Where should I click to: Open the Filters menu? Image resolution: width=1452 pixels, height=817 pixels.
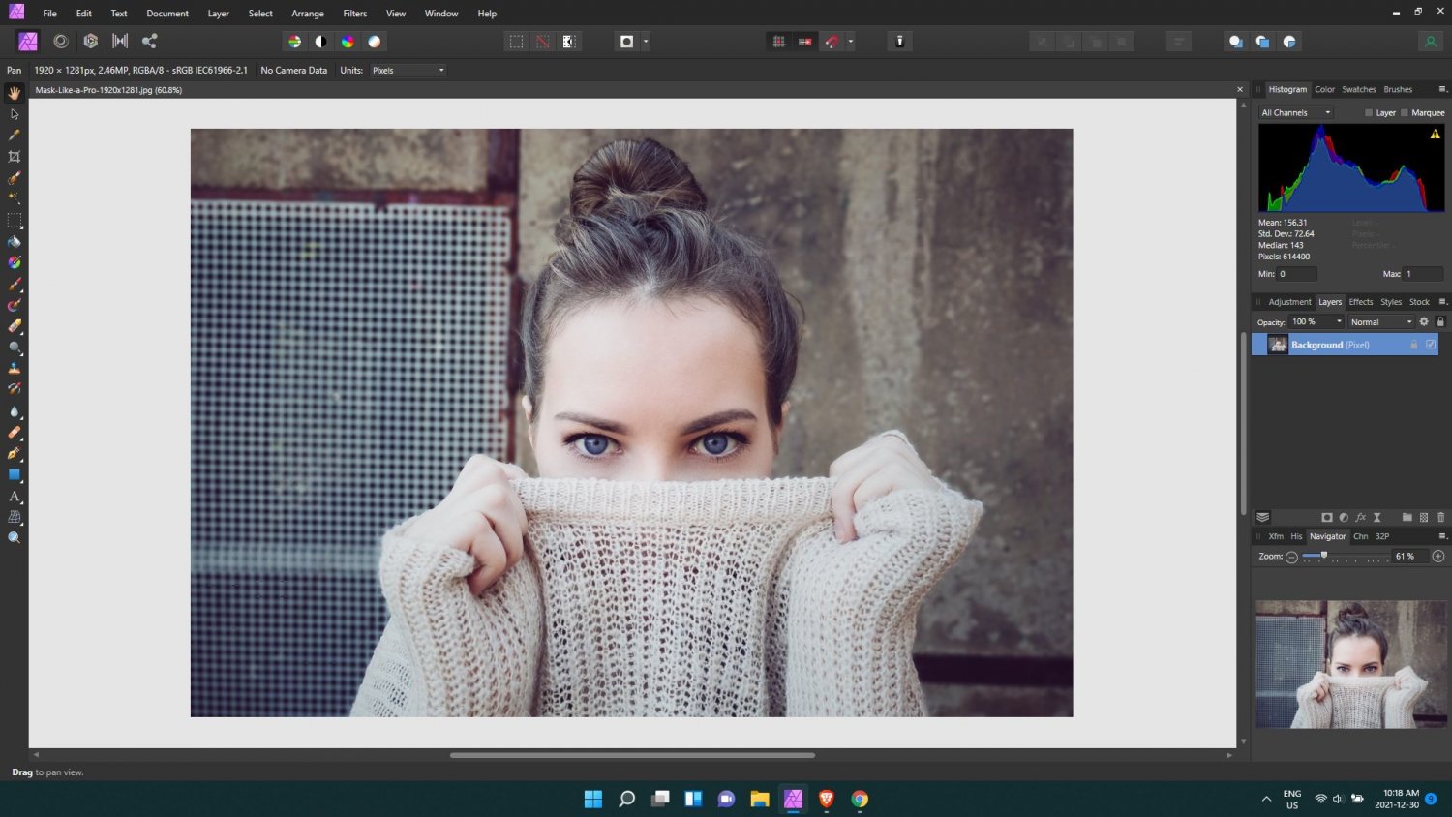pos(354,14)
